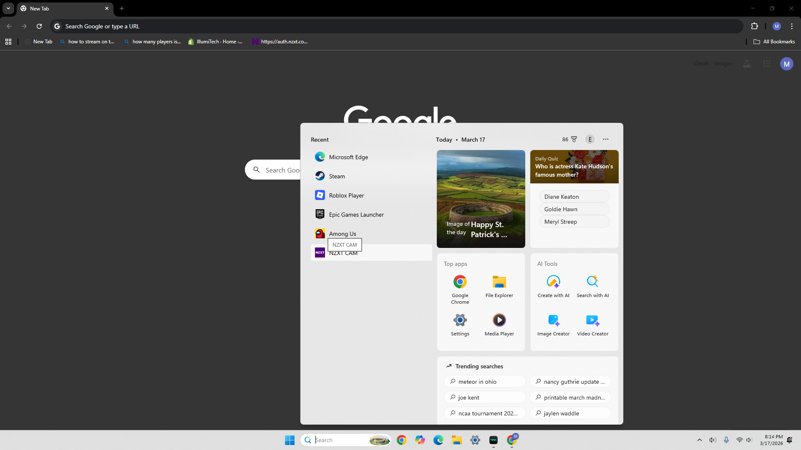Go back in Chrome toolbar

tap(9, 26)
